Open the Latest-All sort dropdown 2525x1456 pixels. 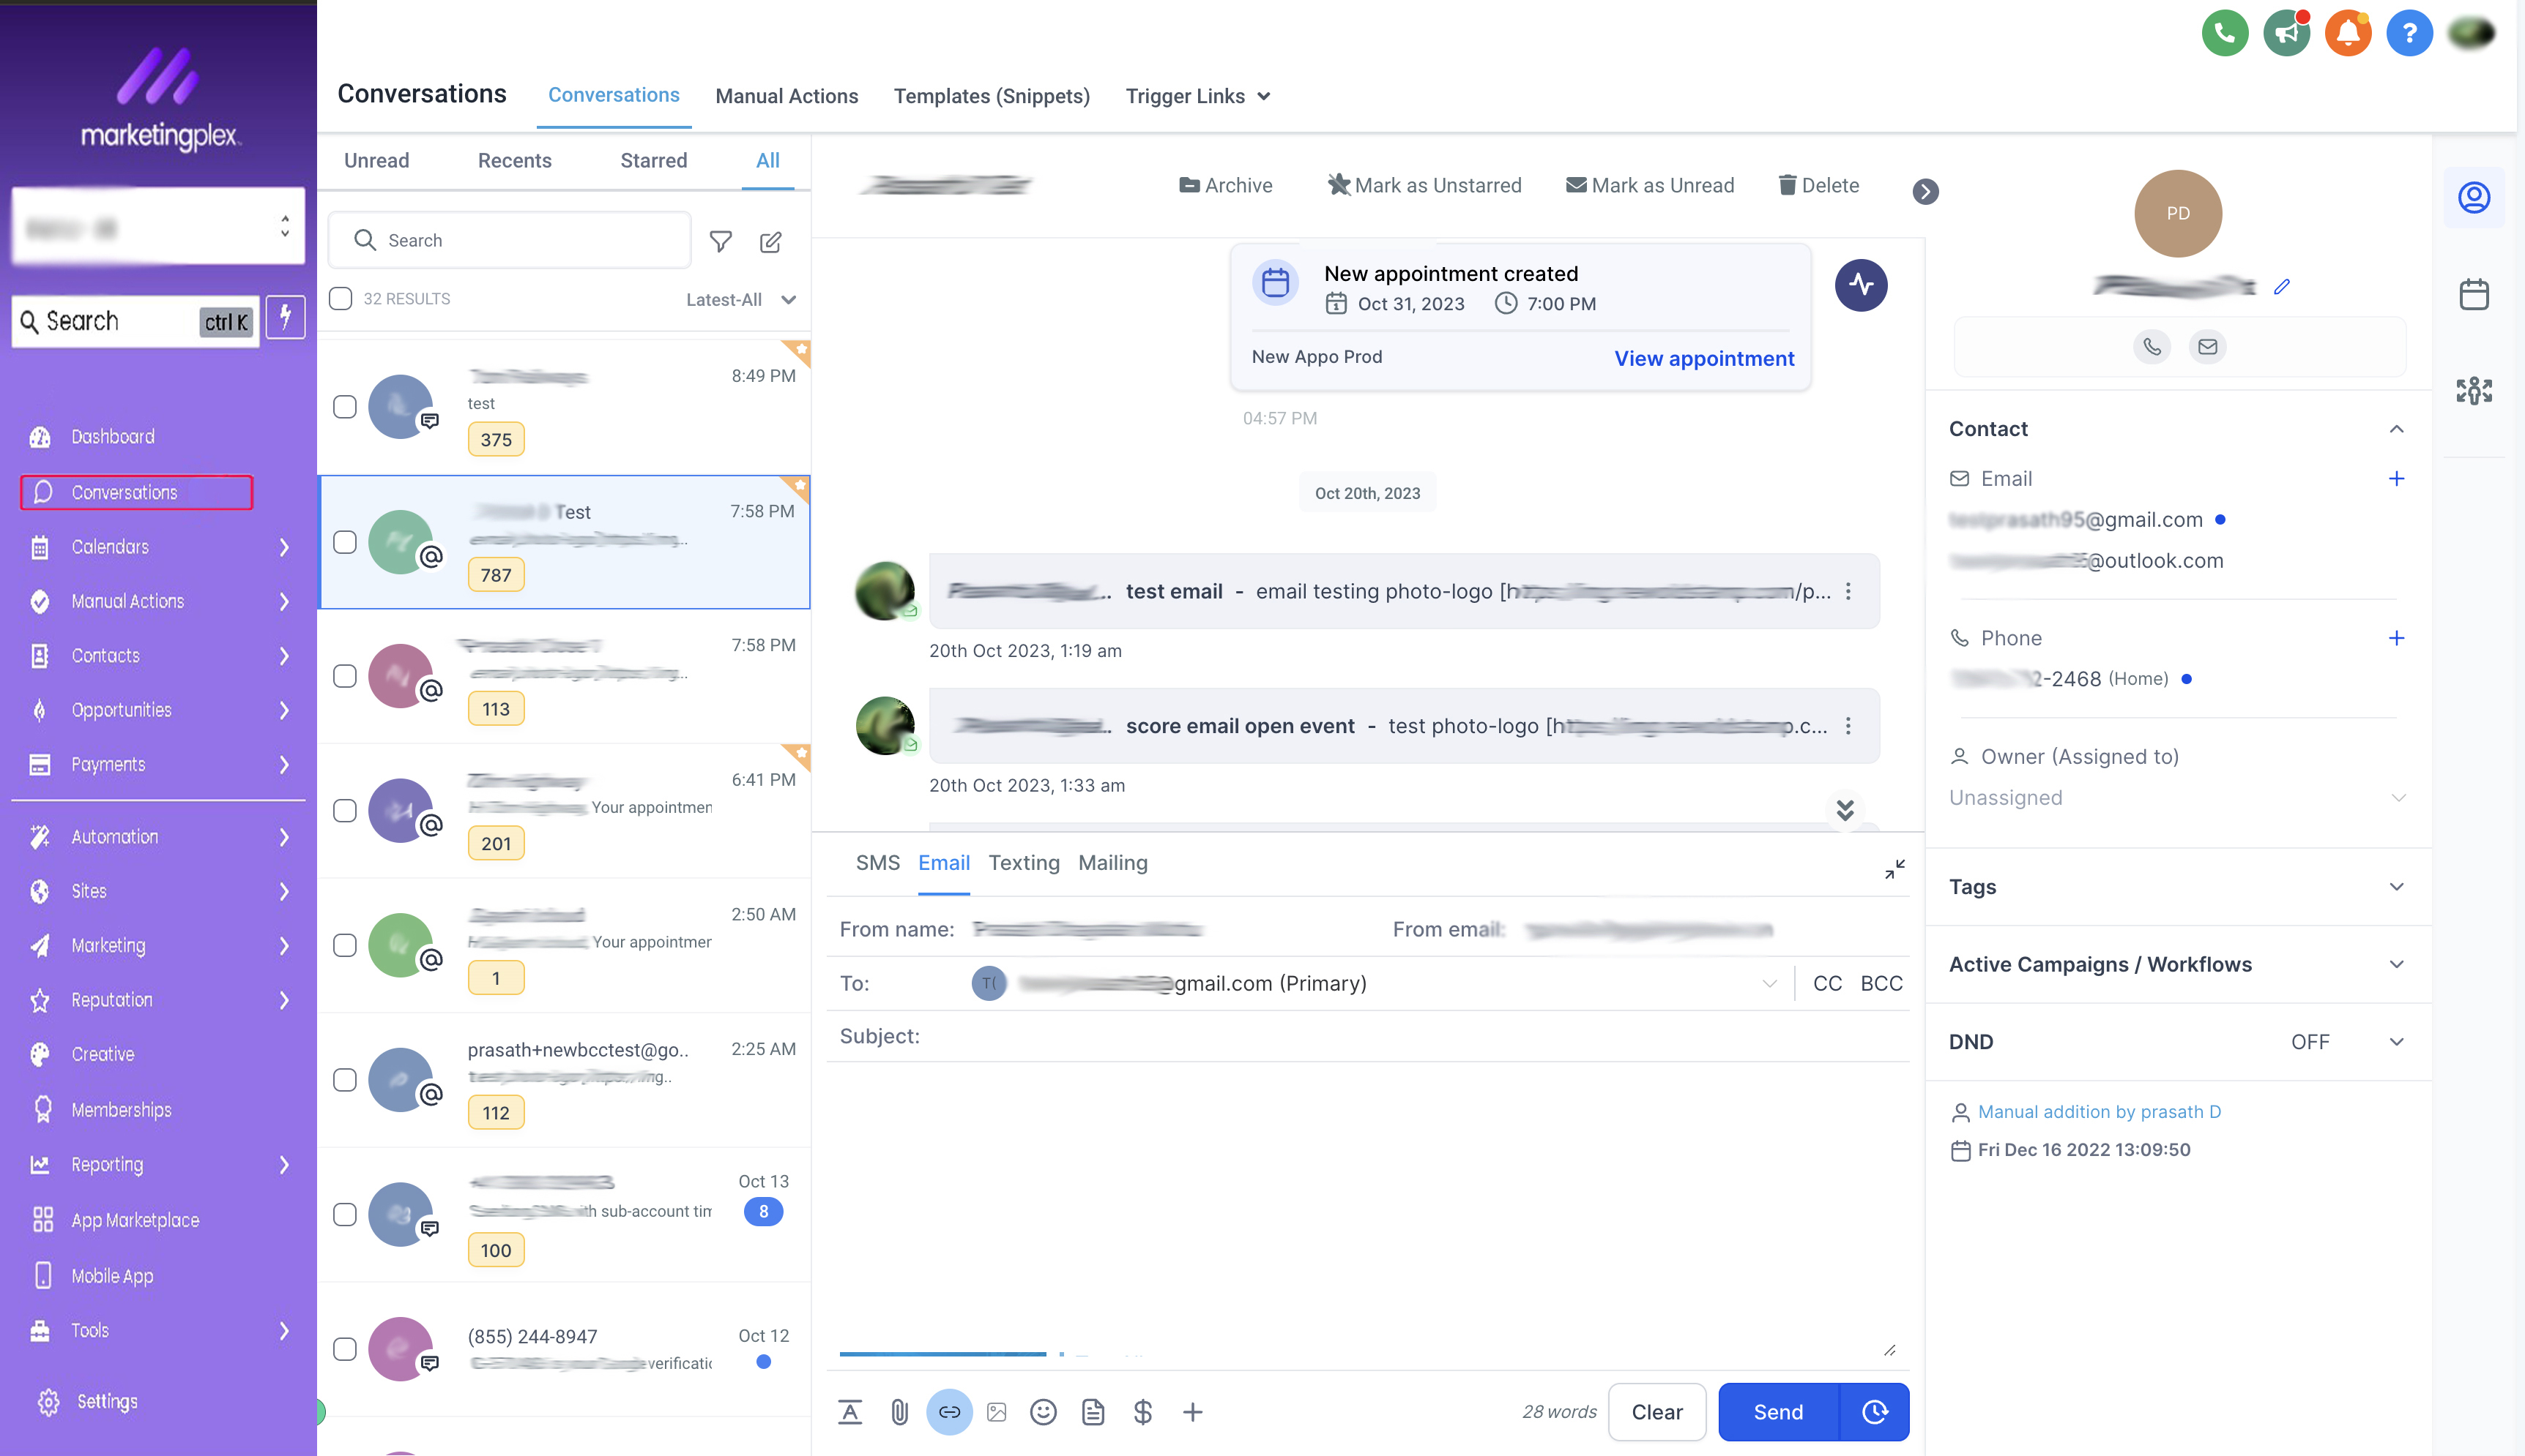pos(740,299)
